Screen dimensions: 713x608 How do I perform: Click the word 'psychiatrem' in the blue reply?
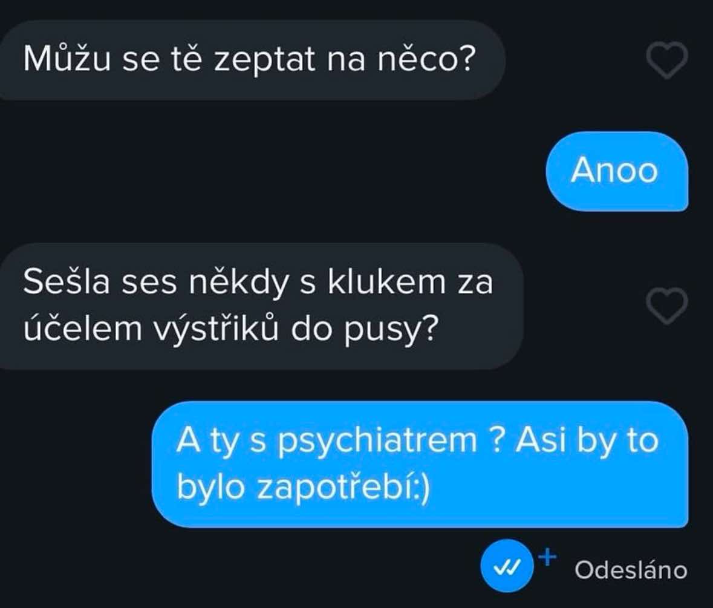point(377,442)
